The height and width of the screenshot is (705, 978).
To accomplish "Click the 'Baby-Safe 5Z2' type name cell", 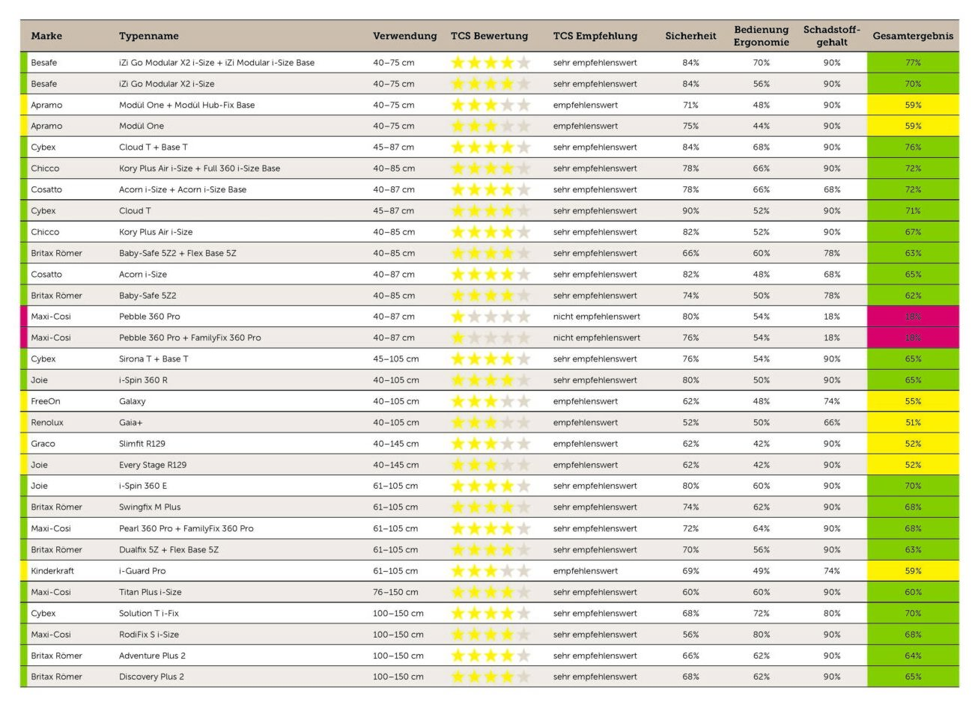I will [x=148, y=296].
